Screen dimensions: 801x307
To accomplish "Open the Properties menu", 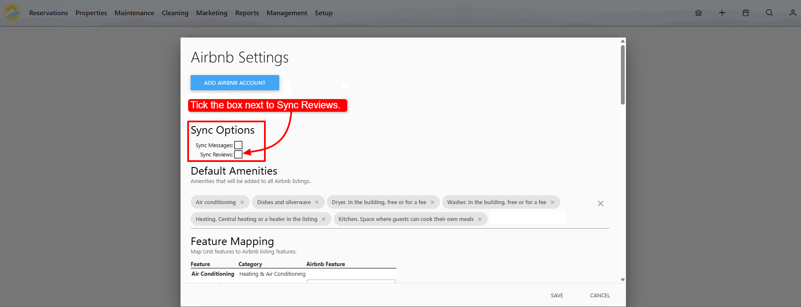I will 91,13.
